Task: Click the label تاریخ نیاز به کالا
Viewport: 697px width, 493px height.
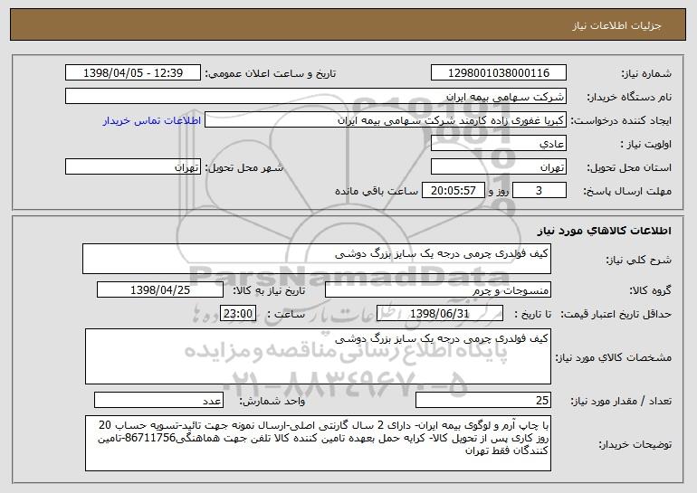Action: point(270,291)
